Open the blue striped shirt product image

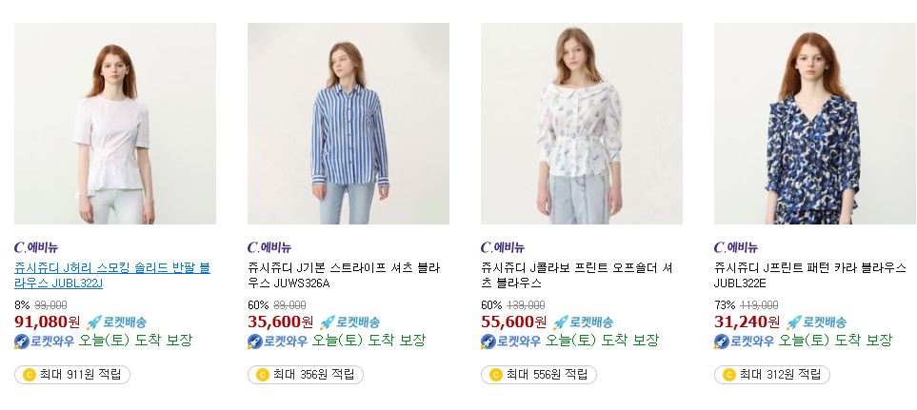tap(349, 124)
